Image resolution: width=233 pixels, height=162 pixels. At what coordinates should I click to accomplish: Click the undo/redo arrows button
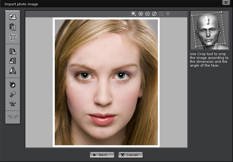pyautogui.click(x=13, y=117)
